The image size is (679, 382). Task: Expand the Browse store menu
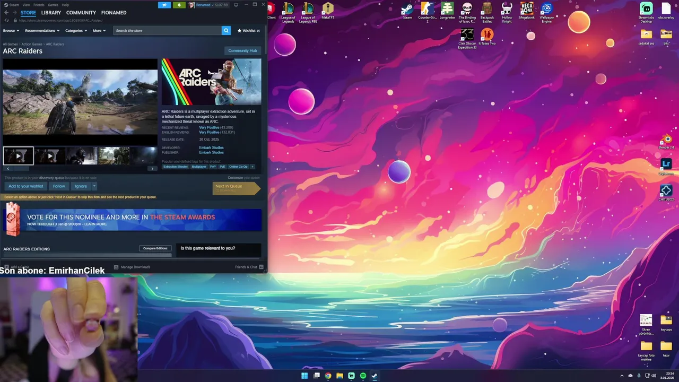tap(11, 30)
